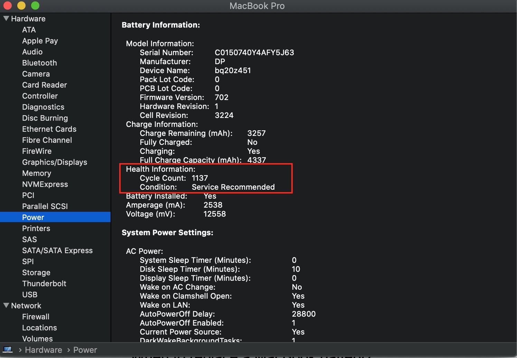Select ATA in the sidebar
Screen dimensions: 517x358
pos(29,30)
